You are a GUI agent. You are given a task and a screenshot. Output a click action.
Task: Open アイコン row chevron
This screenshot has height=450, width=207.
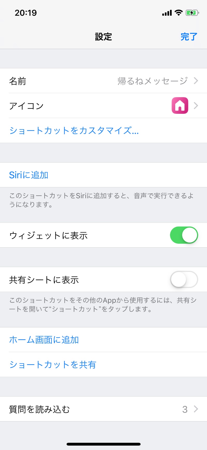[196, 105]
